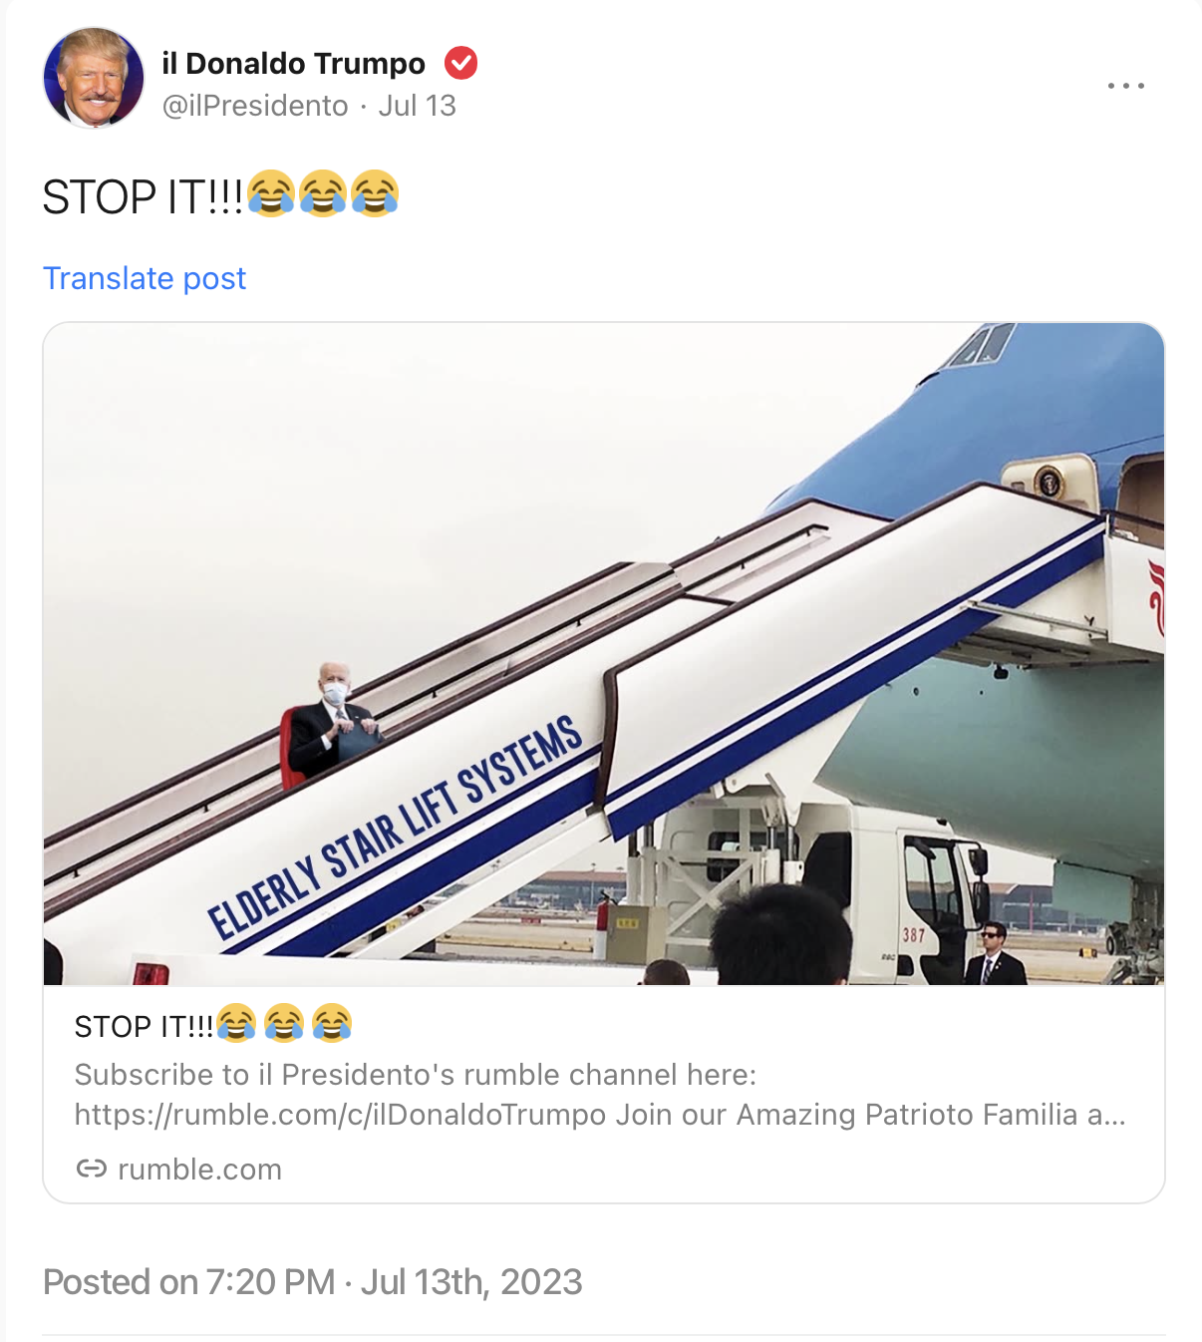Click the "Posted on 7:20 PM" timestamp

tap(189, 1282)
